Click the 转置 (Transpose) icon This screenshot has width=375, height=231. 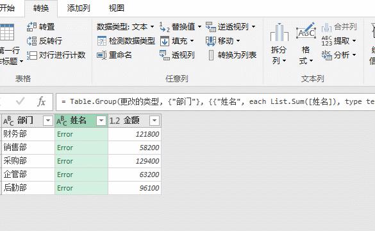click(31, 27)
